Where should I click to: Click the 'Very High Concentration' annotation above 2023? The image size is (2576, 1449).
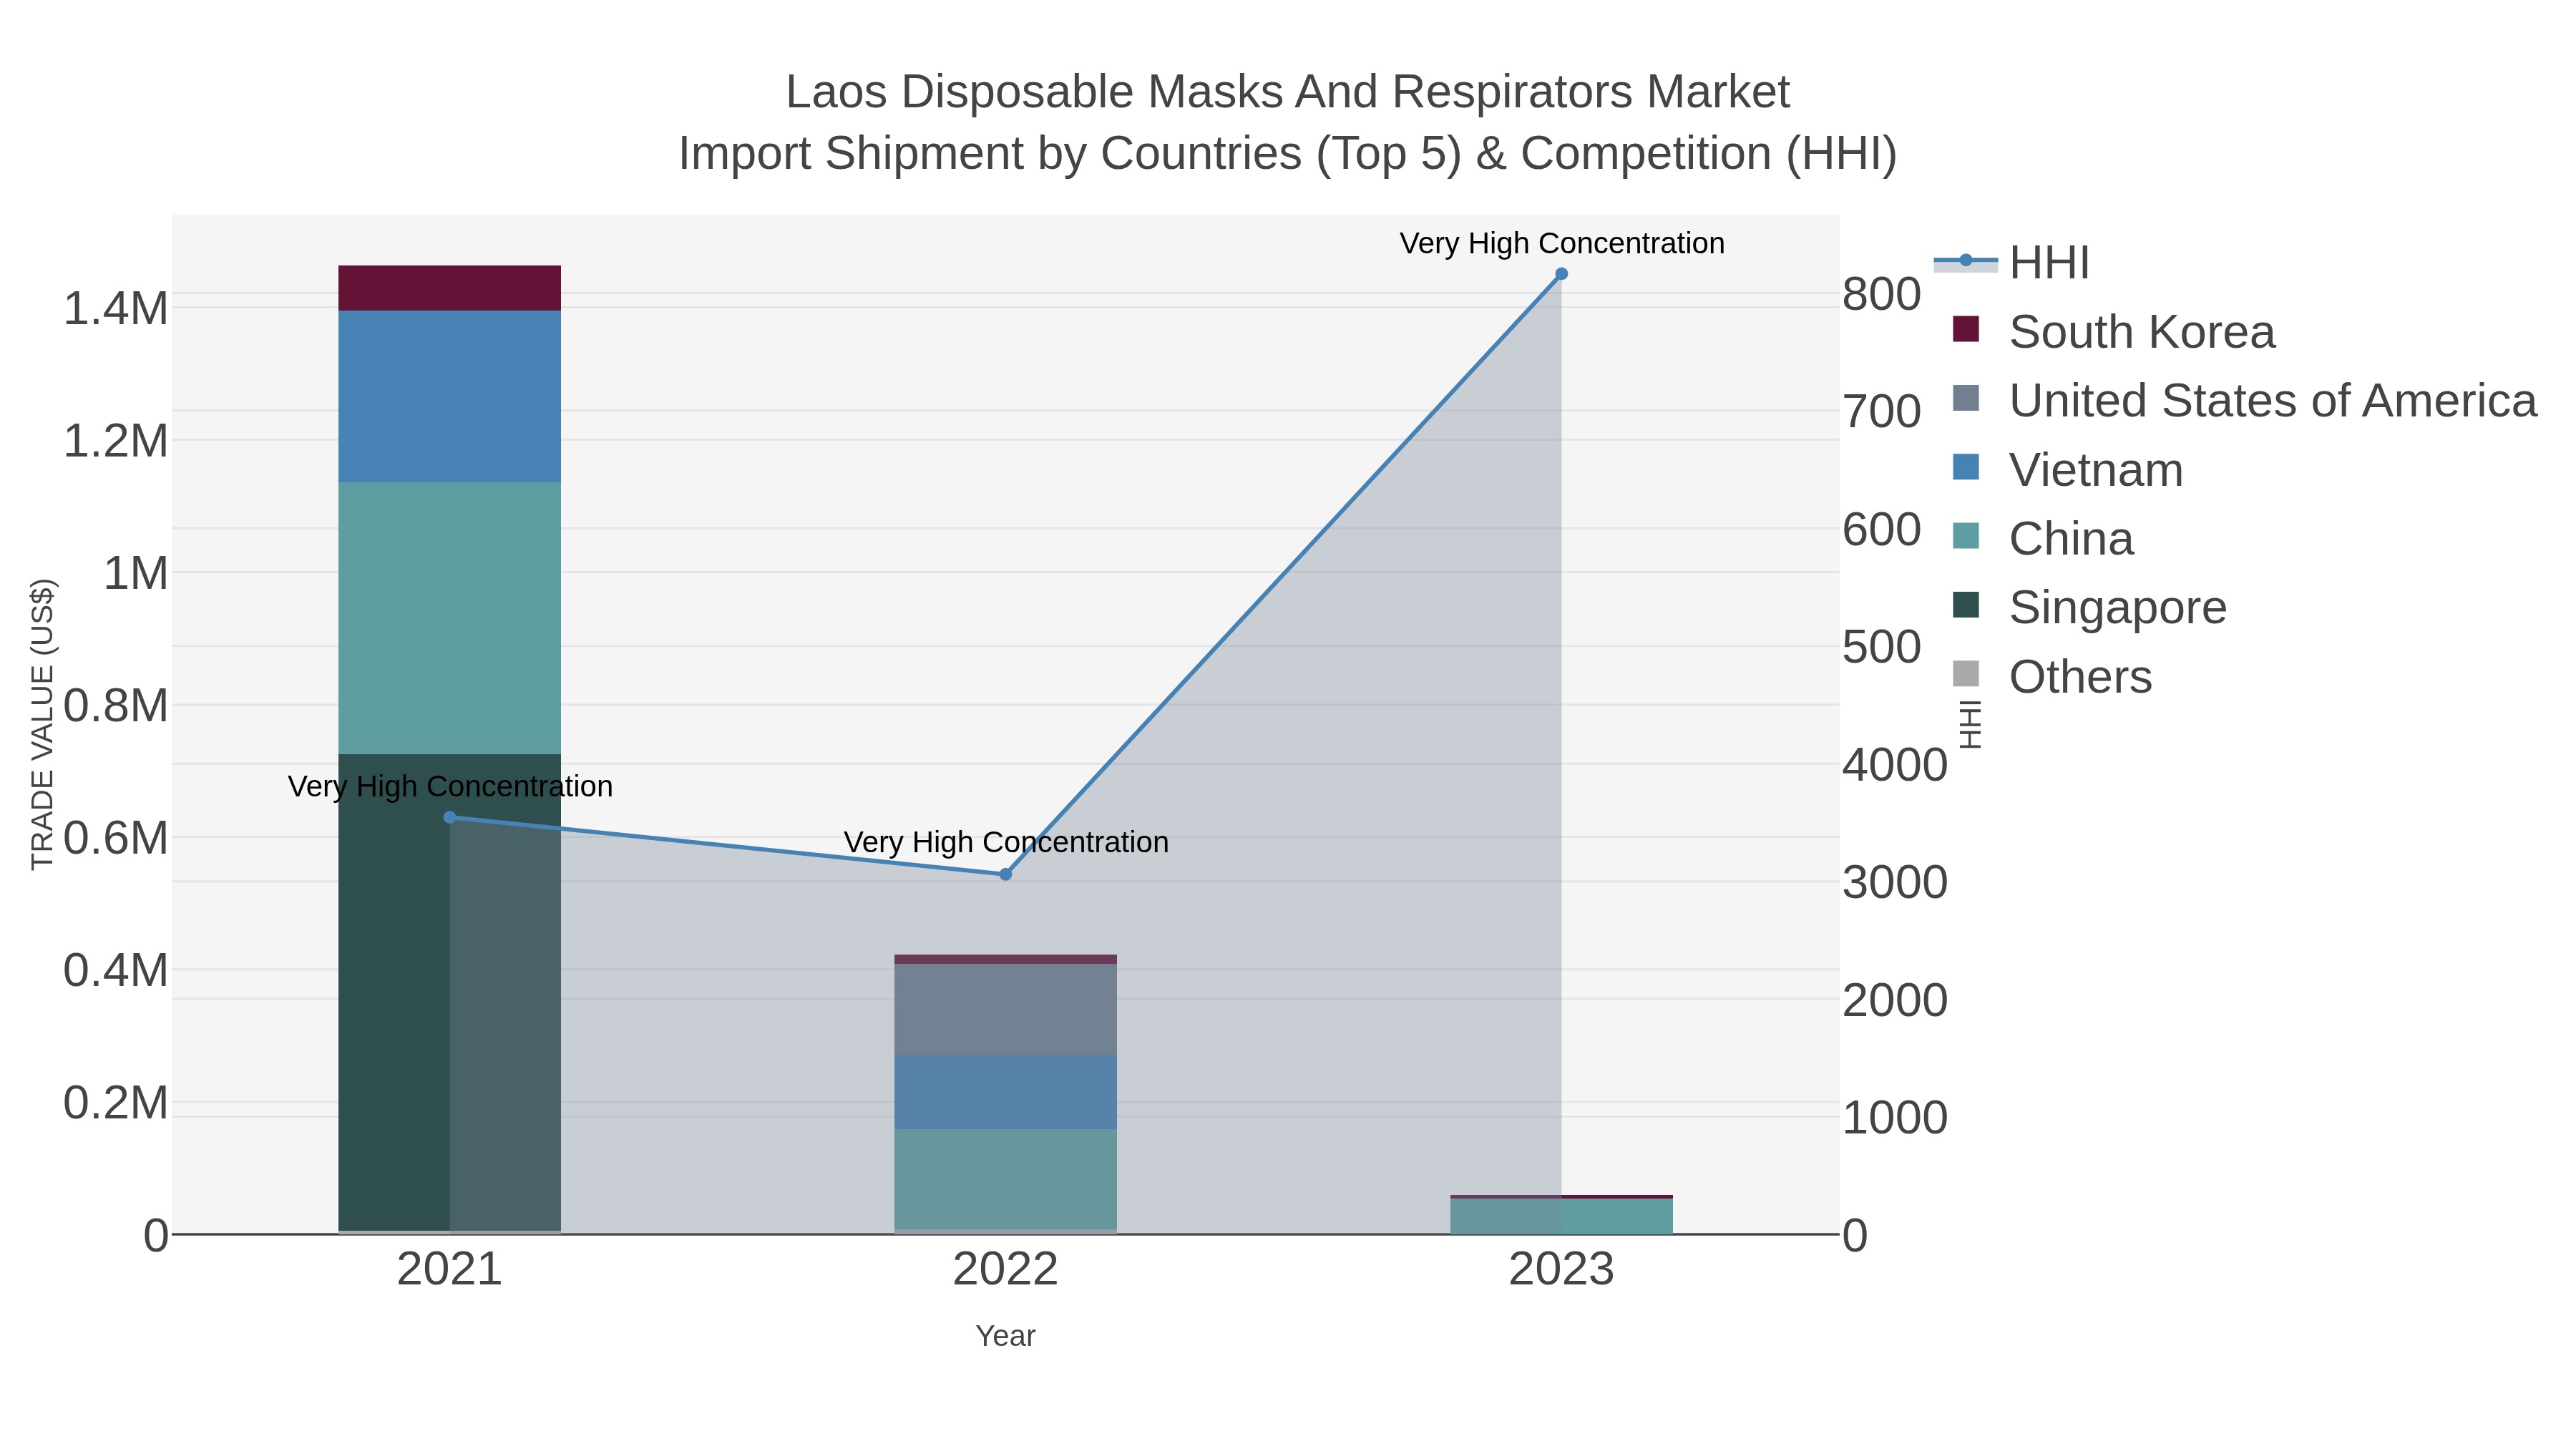click(x=1562, y=243)
